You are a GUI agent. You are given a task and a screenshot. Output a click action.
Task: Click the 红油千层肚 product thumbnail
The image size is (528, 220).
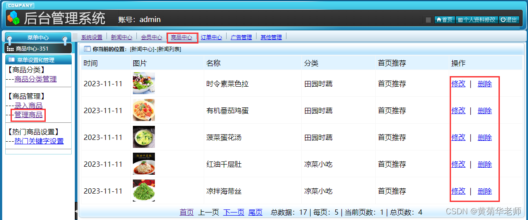click(144, 164)
